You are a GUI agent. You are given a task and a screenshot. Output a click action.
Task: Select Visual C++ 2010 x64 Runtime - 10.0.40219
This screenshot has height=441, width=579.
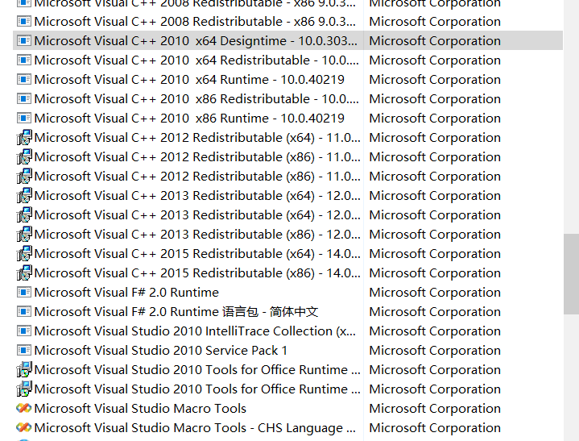click(189, 79)
